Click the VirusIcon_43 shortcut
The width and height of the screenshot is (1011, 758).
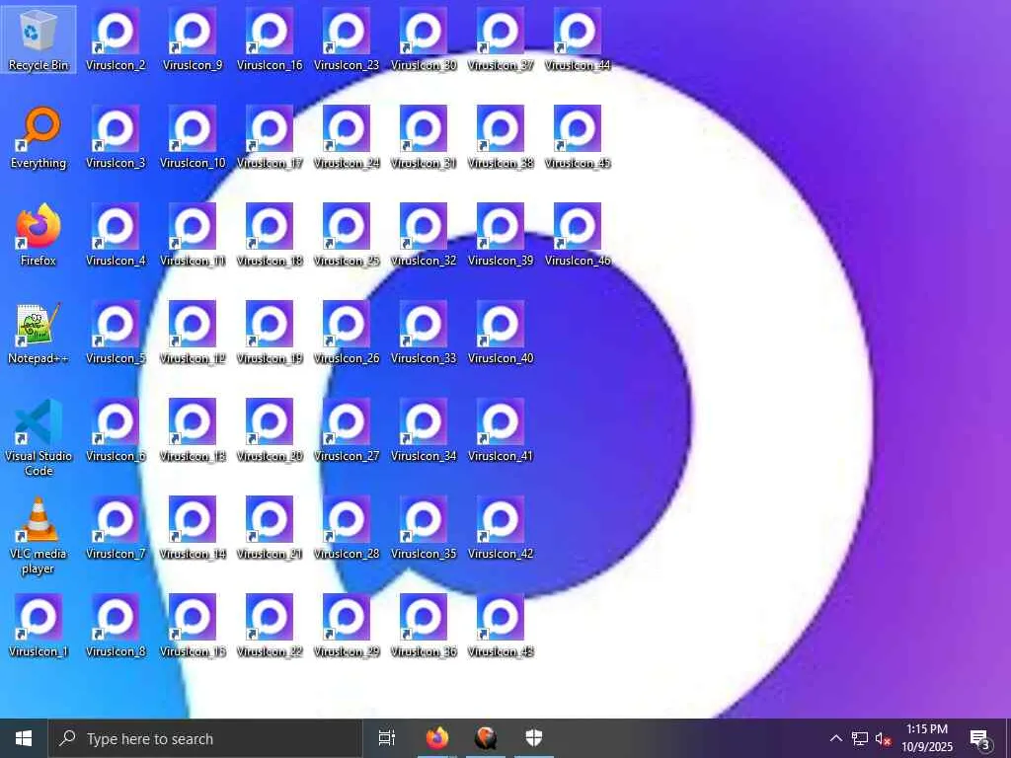tap(501, 626)
